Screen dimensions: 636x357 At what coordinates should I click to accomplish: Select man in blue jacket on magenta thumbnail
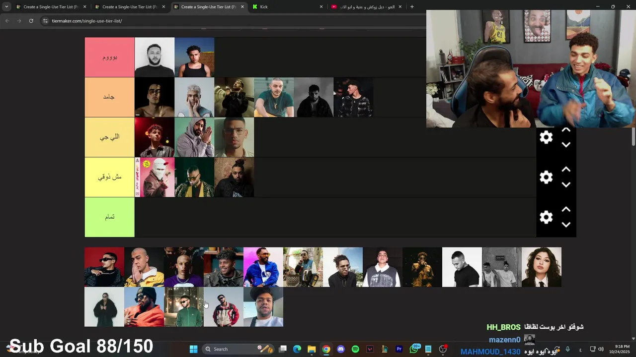click(x=263, y=267)
